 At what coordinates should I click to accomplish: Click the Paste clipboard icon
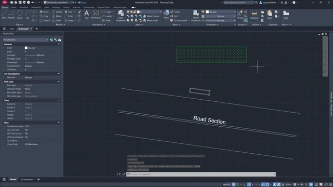coord(270,15)
